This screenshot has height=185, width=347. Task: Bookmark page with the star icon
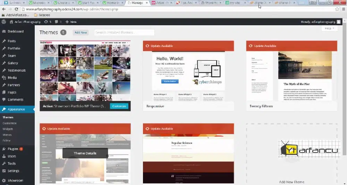337,9
